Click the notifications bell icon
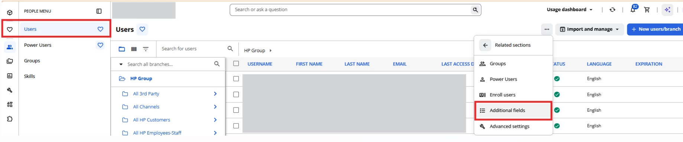The width and height of the screenshot is (683, 142). click(x=633, y=10)
